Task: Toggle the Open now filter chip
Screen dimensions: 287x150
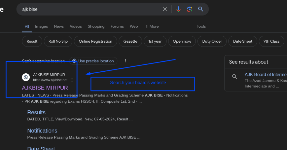Action: (x=182, y=41)
